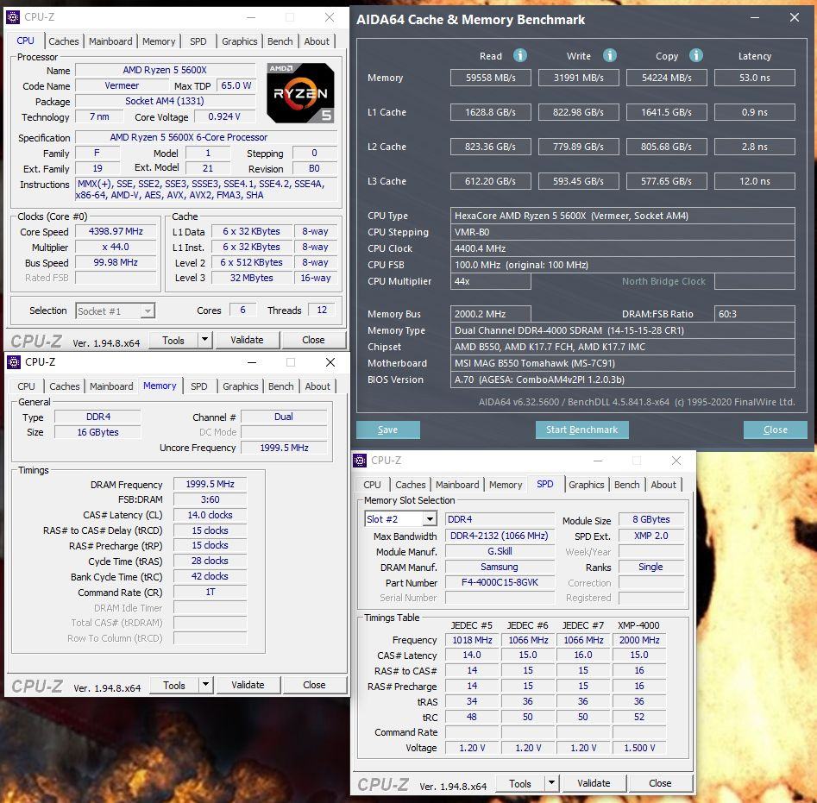Screen dimensions: 817x803
Task: Close the CPU-Z SPD window with X
Action: (x=676, y=461)
